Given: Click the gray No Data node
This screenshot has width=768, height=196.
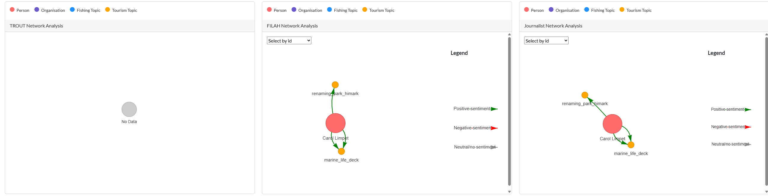Looking at the screenshot, I should [x=129, y=109].
